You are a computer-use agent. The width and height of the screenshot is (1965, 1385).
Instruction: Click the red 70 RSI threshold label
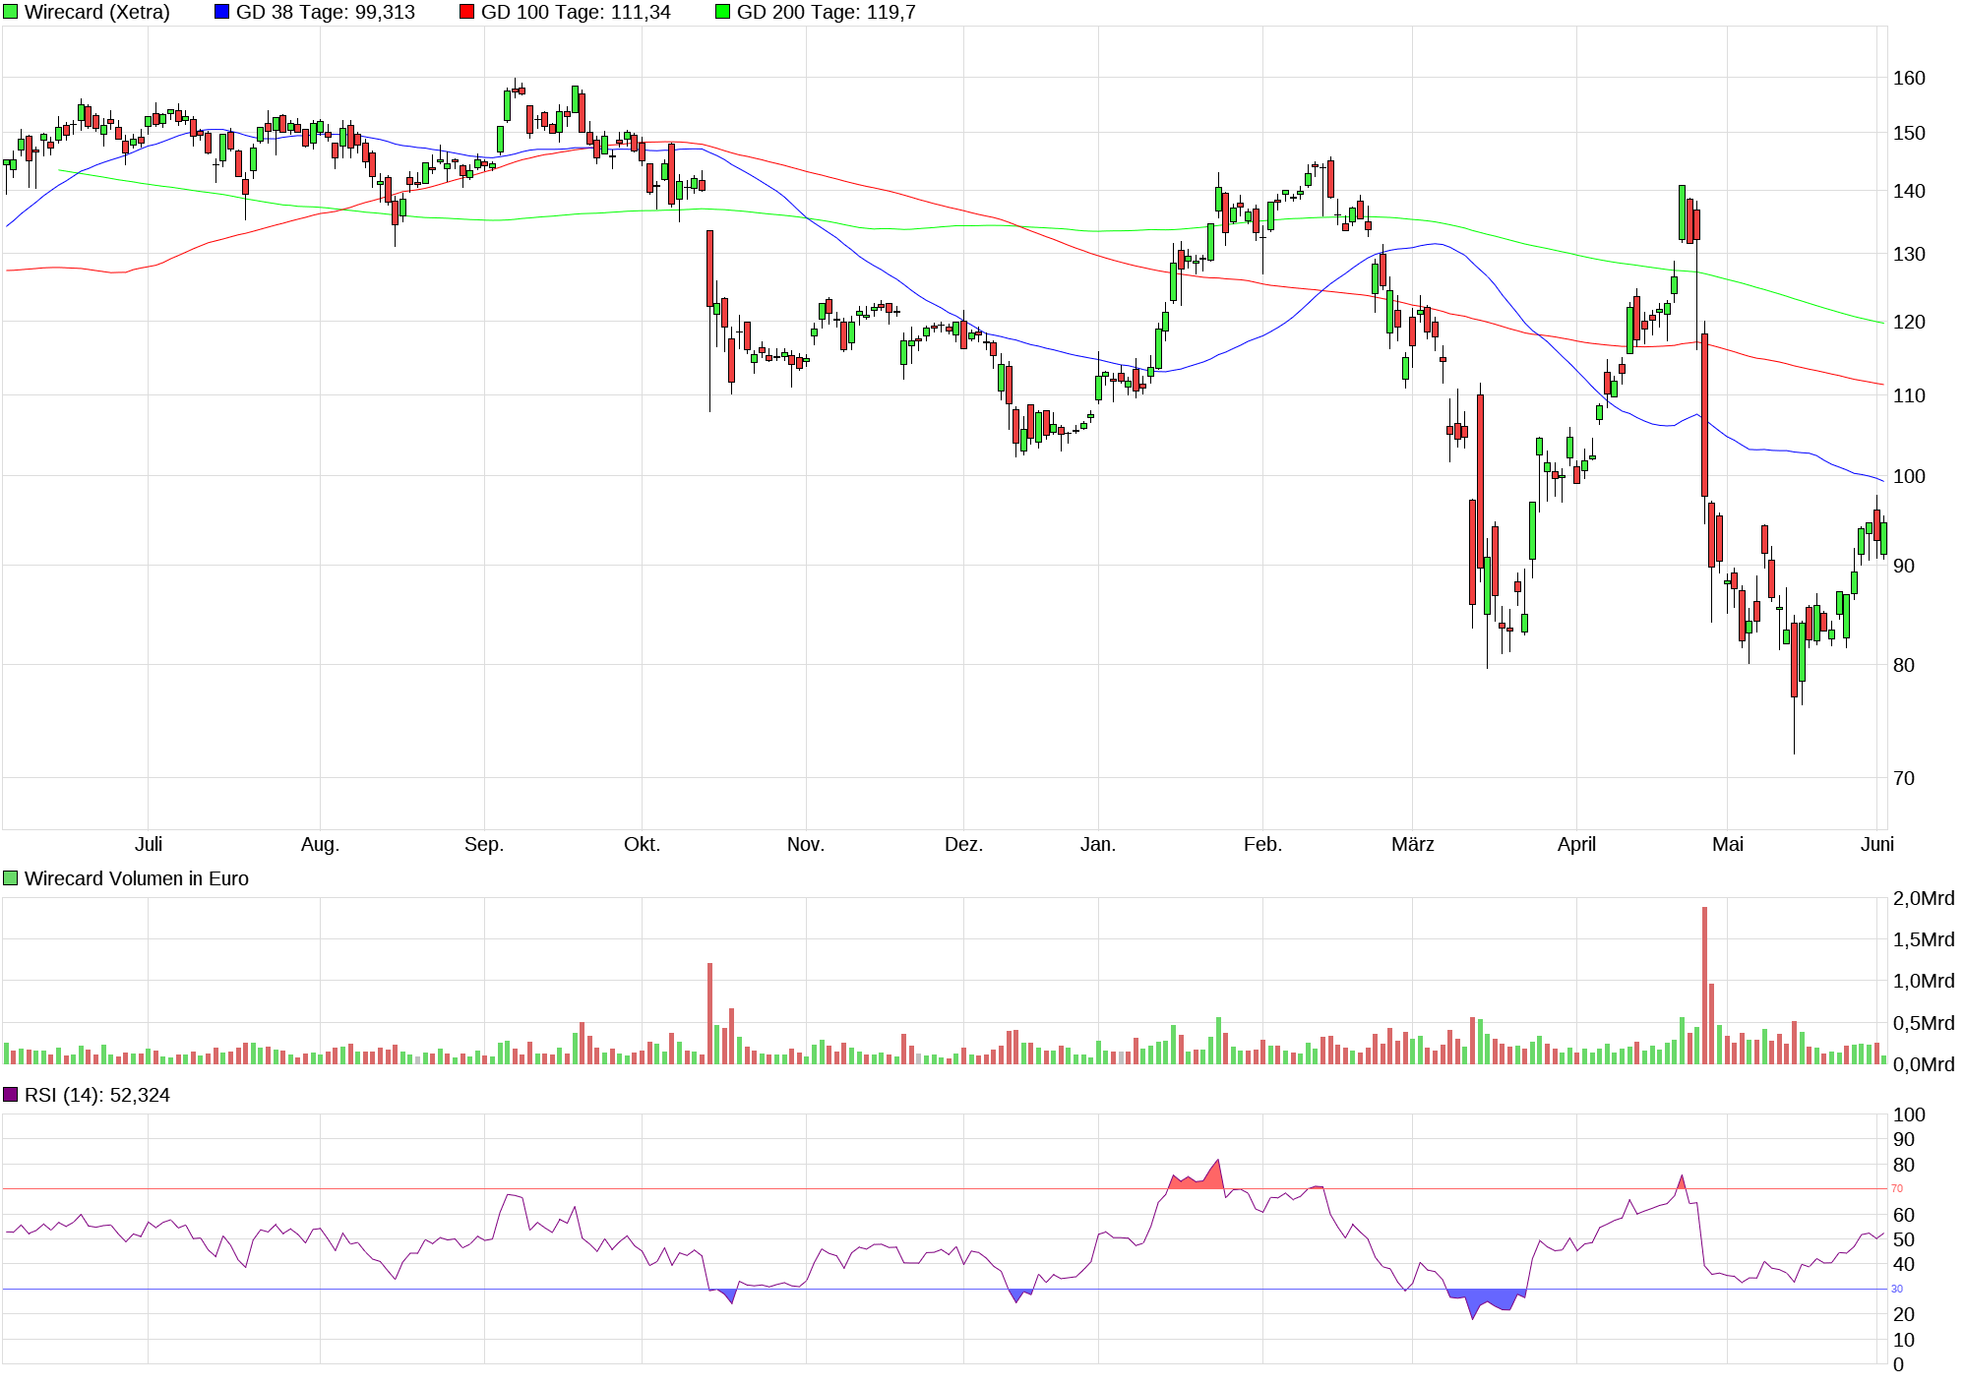coord(1897,1188)
